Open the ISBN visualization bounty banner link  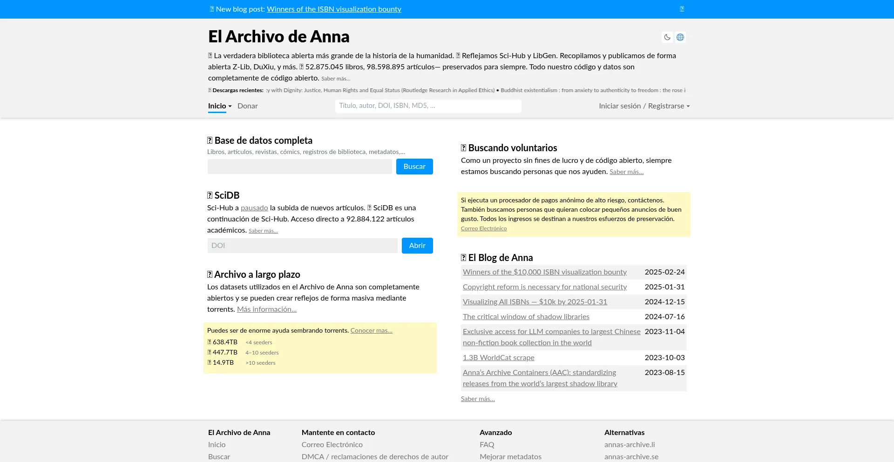coord(334,9)
